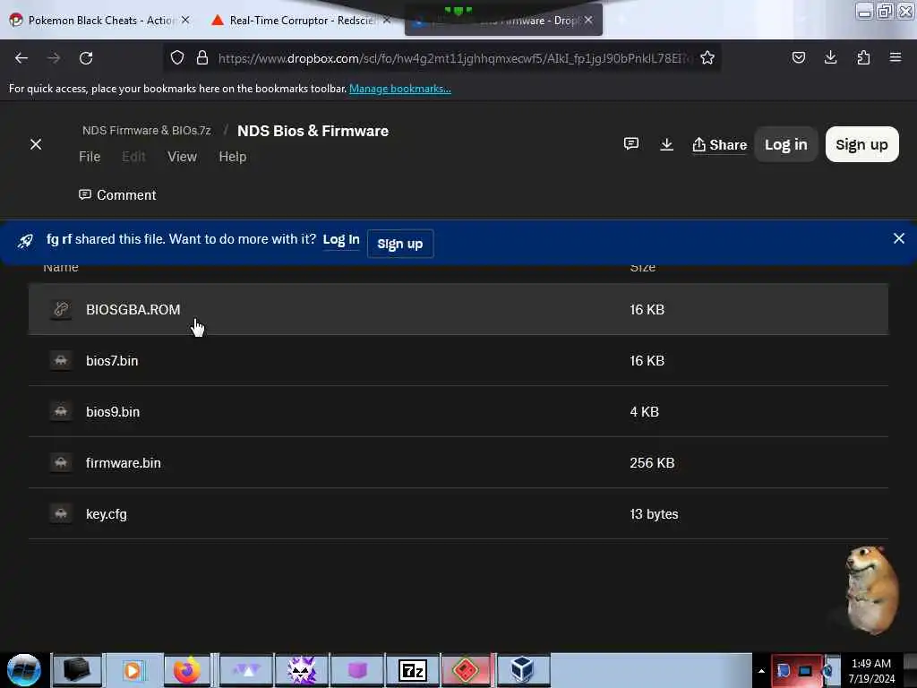
Task: Show hidden system tray icons arrow
Action: 761,671
